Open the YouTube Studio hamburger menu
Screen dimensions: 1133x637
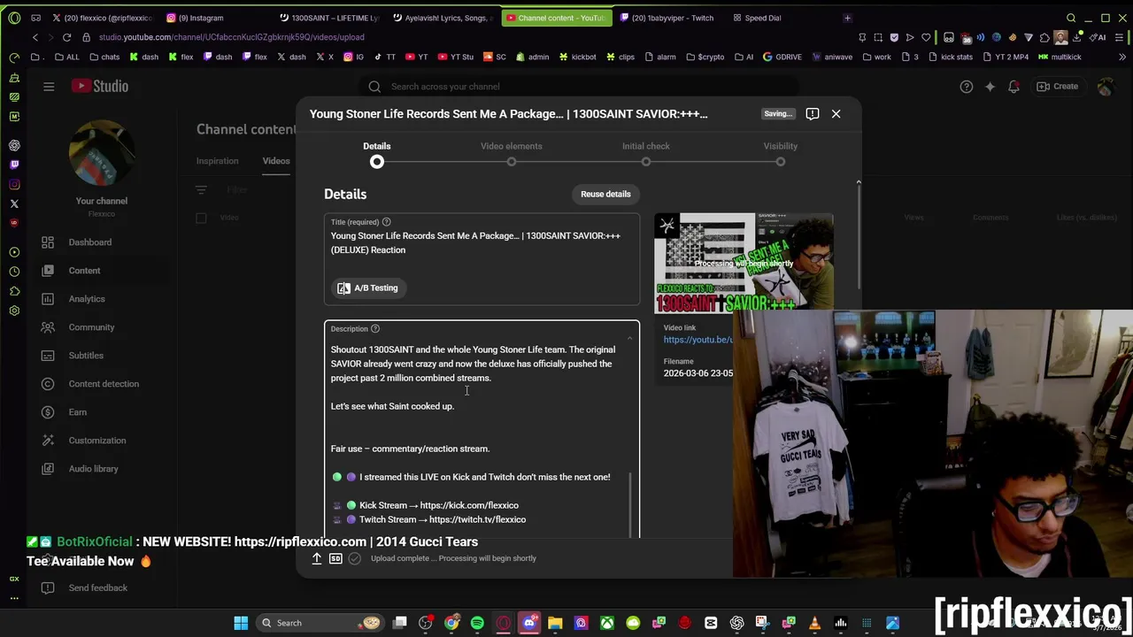coord(49,87)
